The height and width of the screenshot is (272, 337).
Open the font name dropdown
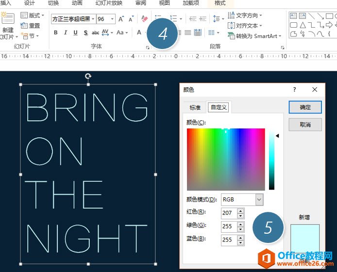[92, 19]
